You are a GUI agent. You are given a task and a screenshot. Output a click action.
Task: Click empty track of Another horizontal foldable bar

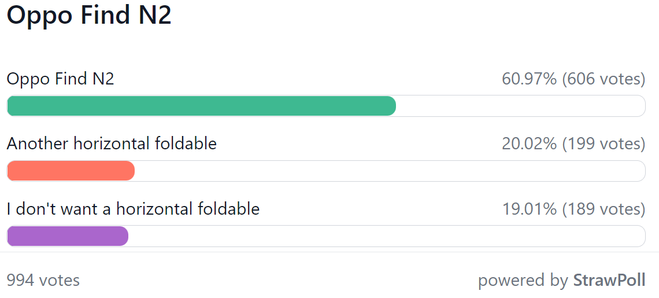point(390,171)
